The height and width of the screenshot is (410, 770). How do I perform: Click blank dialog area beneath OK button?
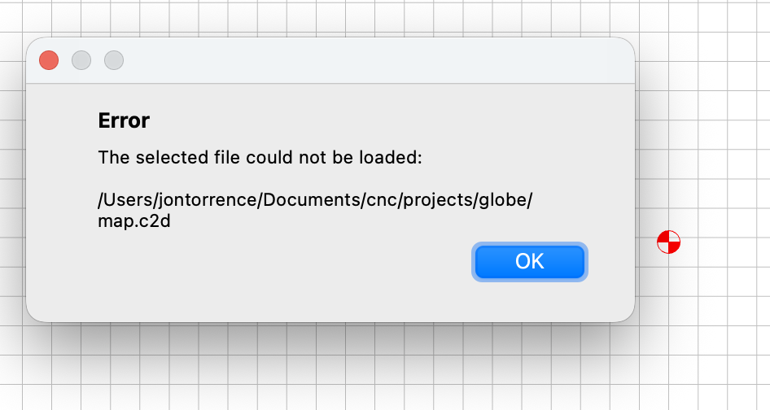coord(529,300)
